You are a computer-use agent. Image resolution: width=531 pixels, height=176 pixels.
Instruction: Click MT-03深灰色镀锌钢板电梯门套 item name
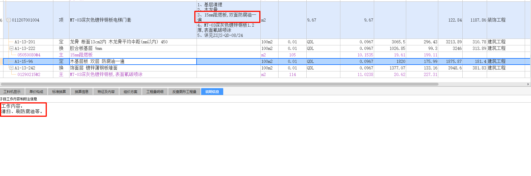click(x=101, y=20)
